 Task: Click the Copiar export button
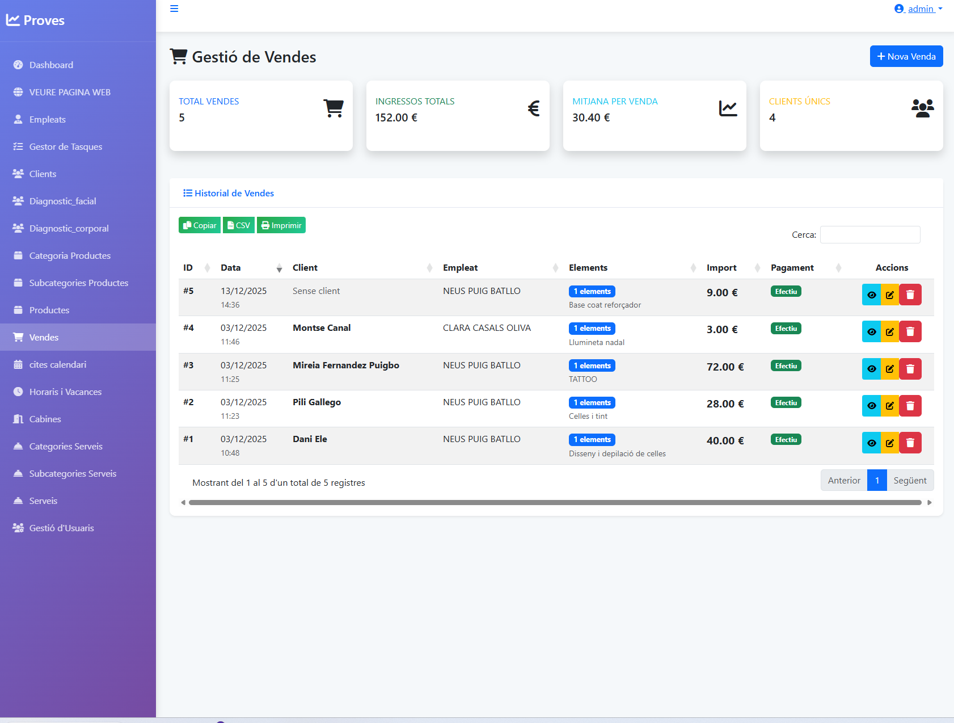point(200,225)
